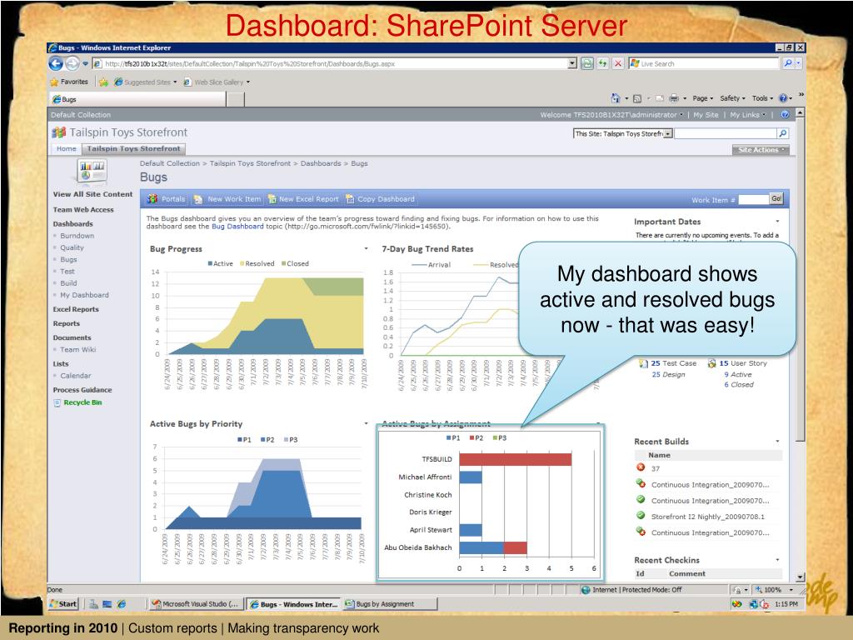Open the Quality dashboard link

point(72,247)
